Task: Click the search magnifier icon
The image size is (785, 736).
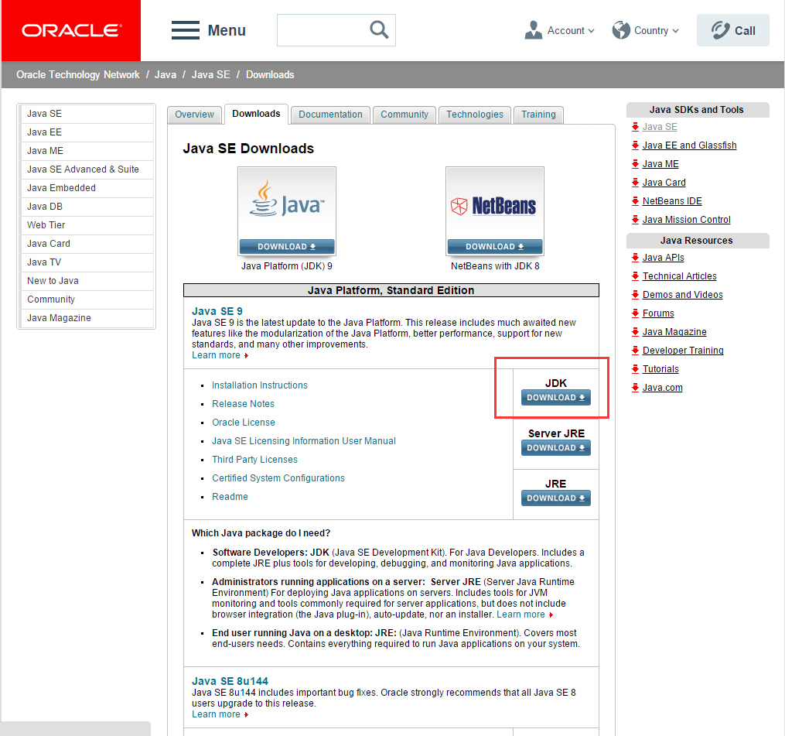Action: (379, 30)
